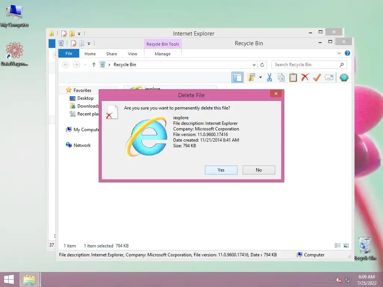Viewport: 383px width, 287px height.
Task: Click the Rename toolbar icon
Action: [329, 78]
